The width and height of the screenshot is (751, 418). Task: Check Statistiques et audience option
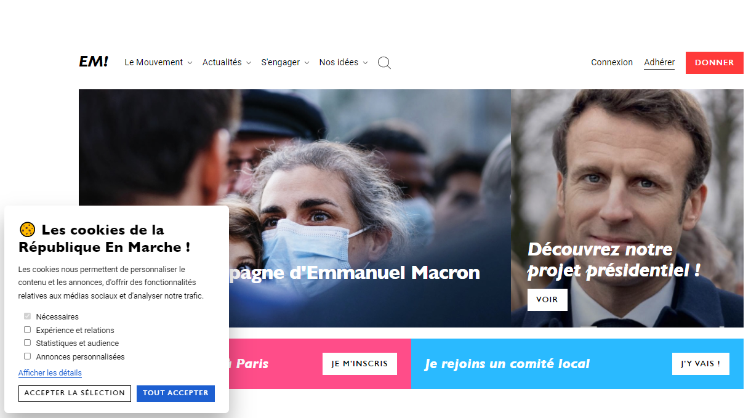(x=27, y=343)
